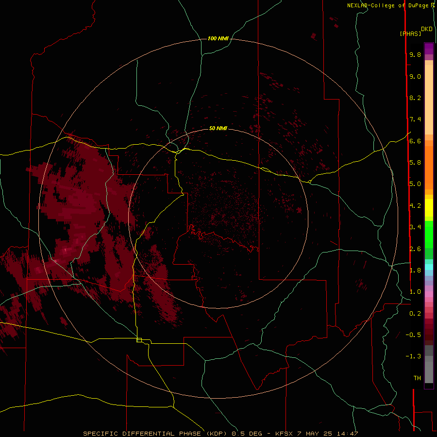Click the 2.6 value on the scale
437x437 pixels.
[x=415, y=249]
